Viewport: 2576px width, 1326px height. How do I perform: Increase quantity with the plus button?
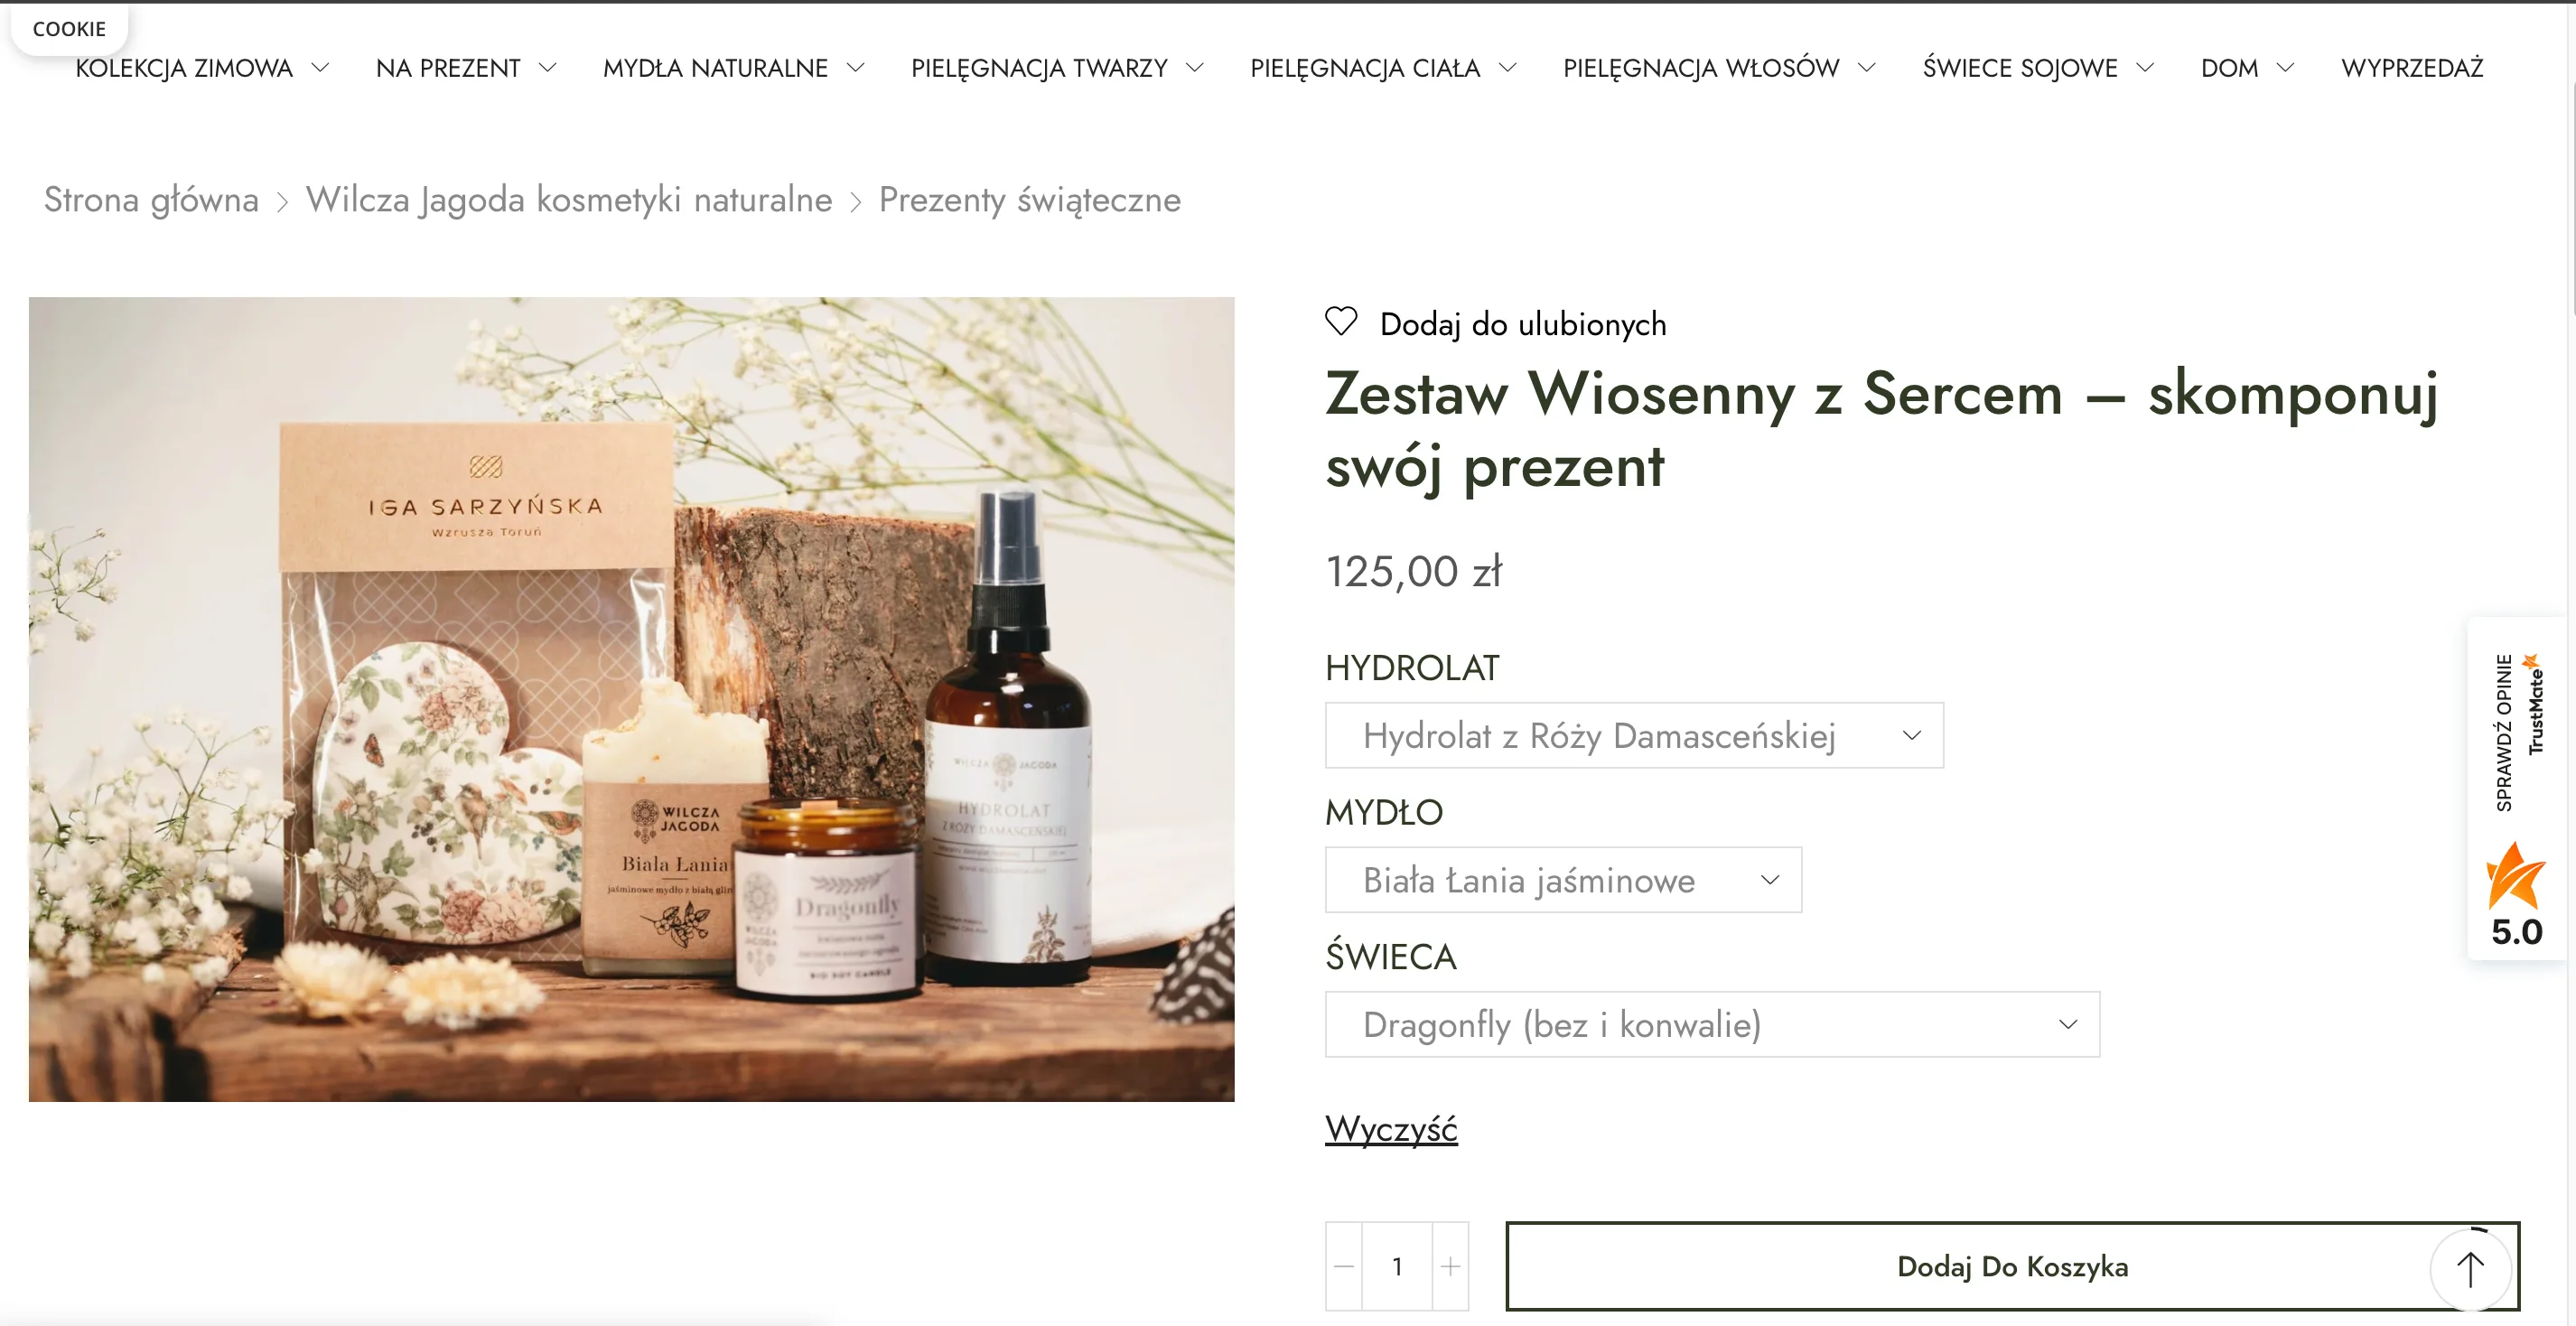[x=1450, y=1267]
